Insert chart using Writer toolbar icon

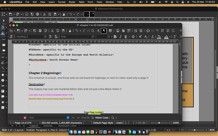click(x=123, y=31)
